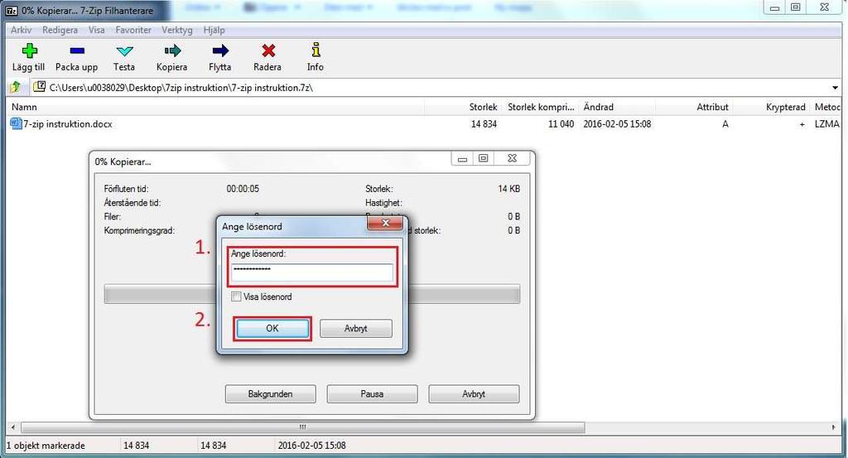This screenshot has width=848, height=458.
Task: Click the green plus Lägg till icon
Action: click(29, 51)
